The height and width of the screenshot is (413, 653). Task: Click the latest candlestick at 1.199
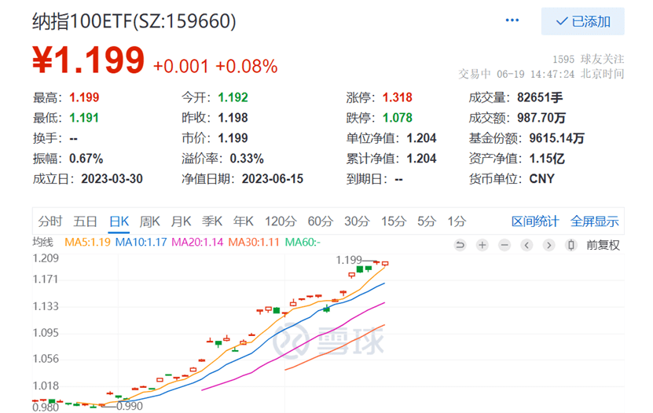(385, 264)
